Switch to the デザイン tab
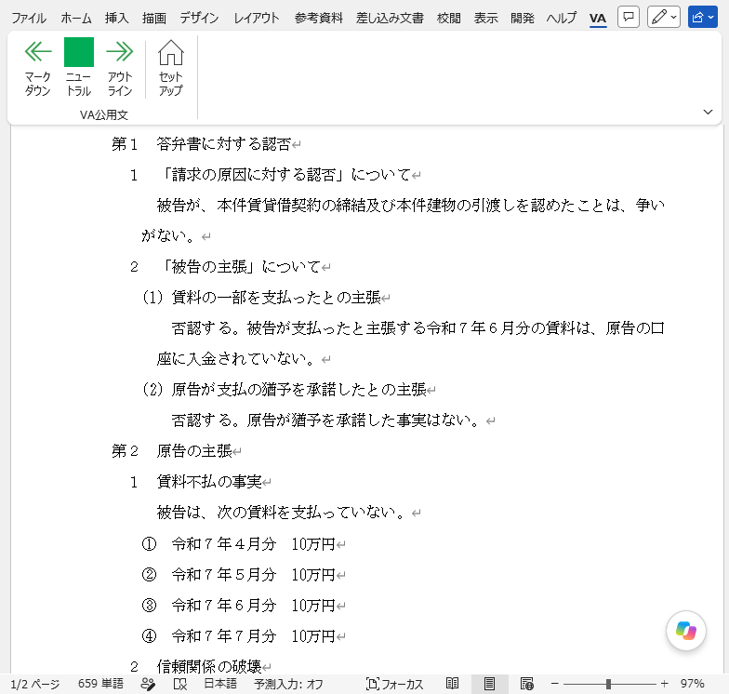The height and width of the screenshot is (694, 729). pyautogui.click(x=199, y=19)
